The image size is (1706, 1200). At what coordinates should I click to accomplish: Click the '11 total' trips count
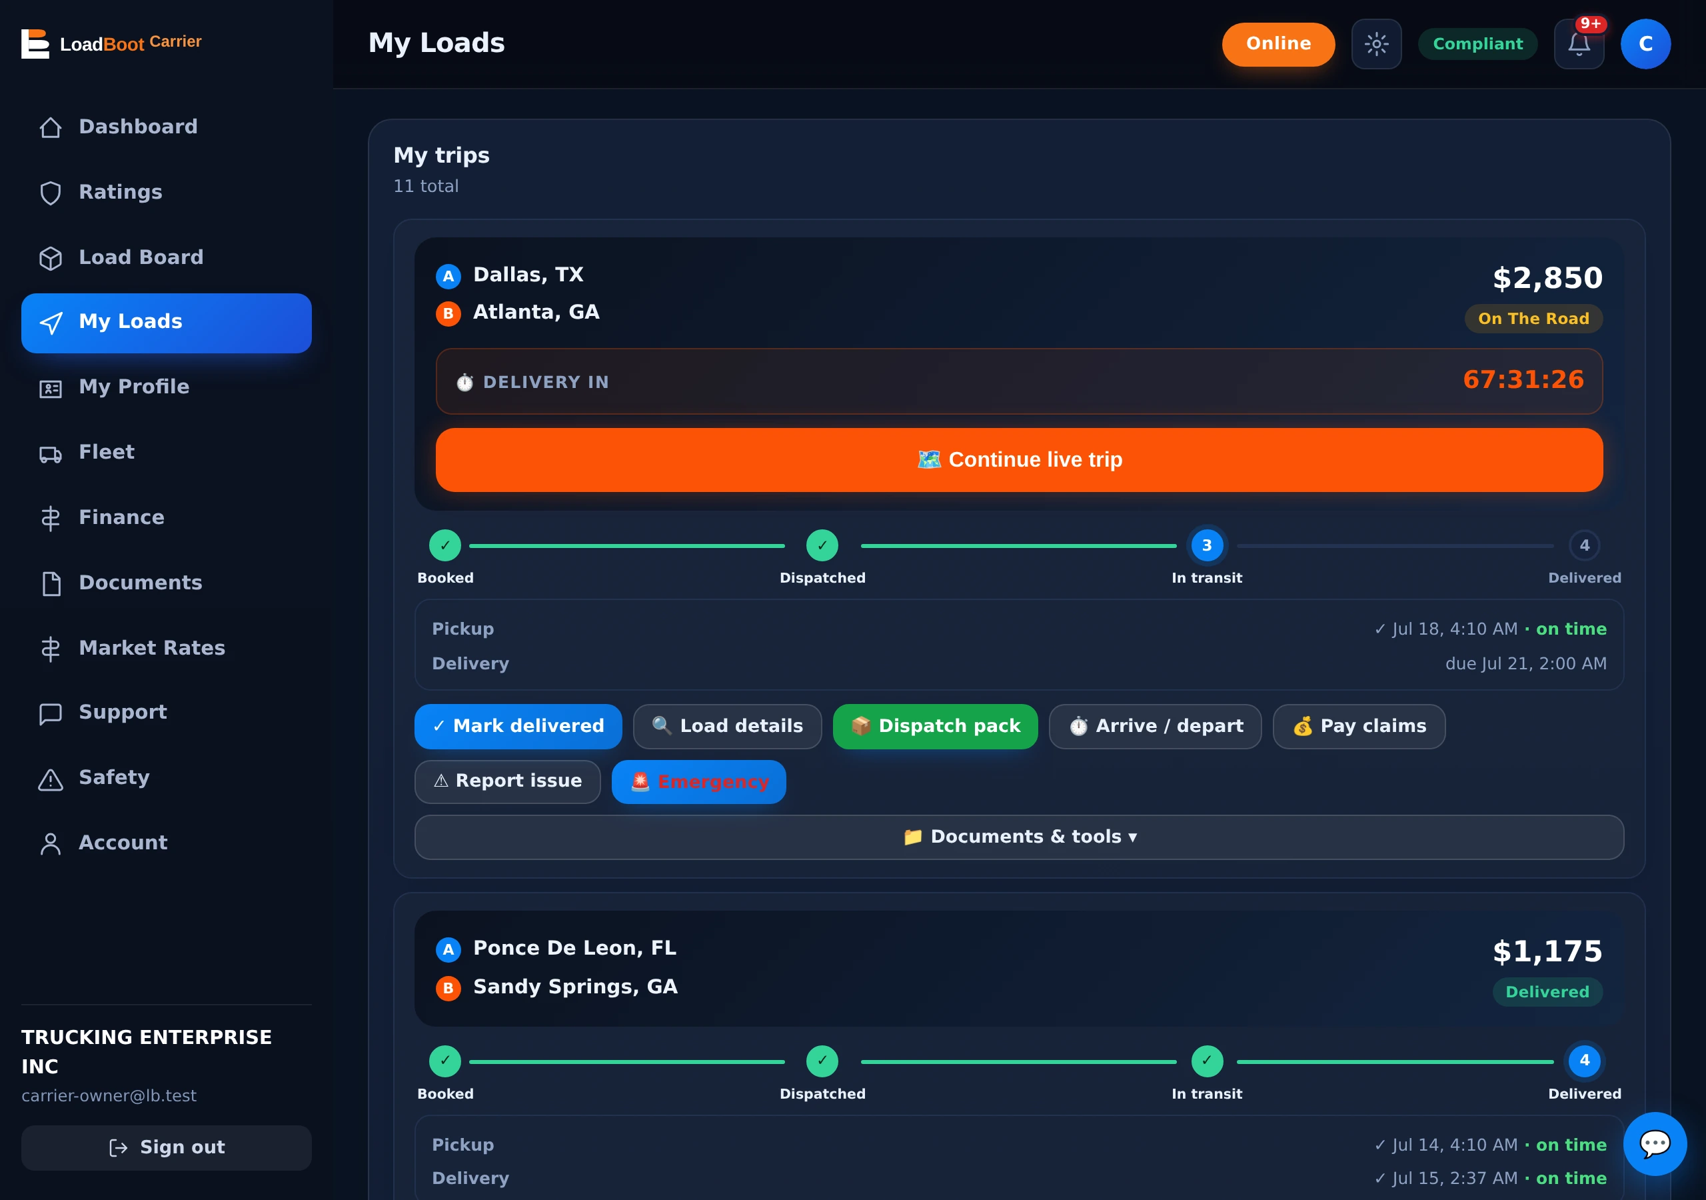pos(426,186)
